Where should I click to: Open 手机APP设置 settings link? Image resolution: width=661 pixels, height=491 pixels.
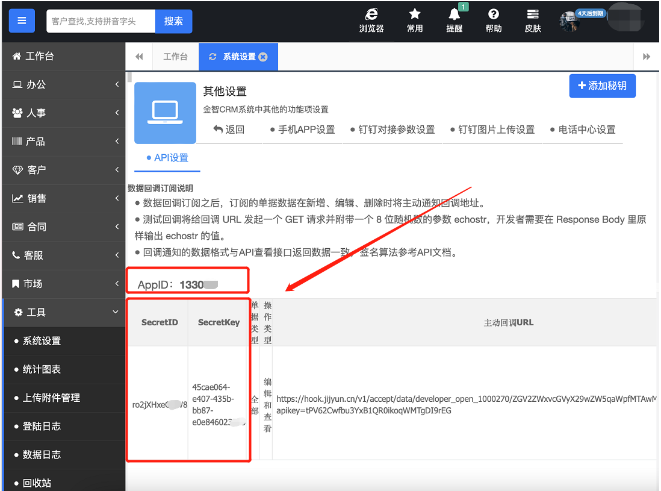tap(302, 130)
